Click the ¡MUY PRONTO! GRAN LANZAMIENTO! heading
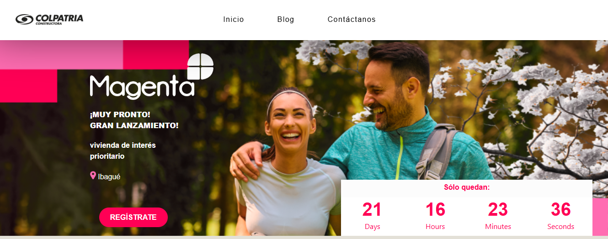The width and height of the screenshot is (608, 239). [x=134, y=120]
